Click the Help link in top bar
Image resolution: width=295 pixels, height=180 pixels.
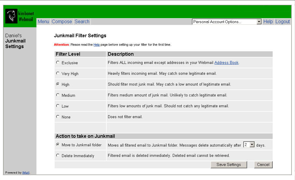click(x=268, y=21)
